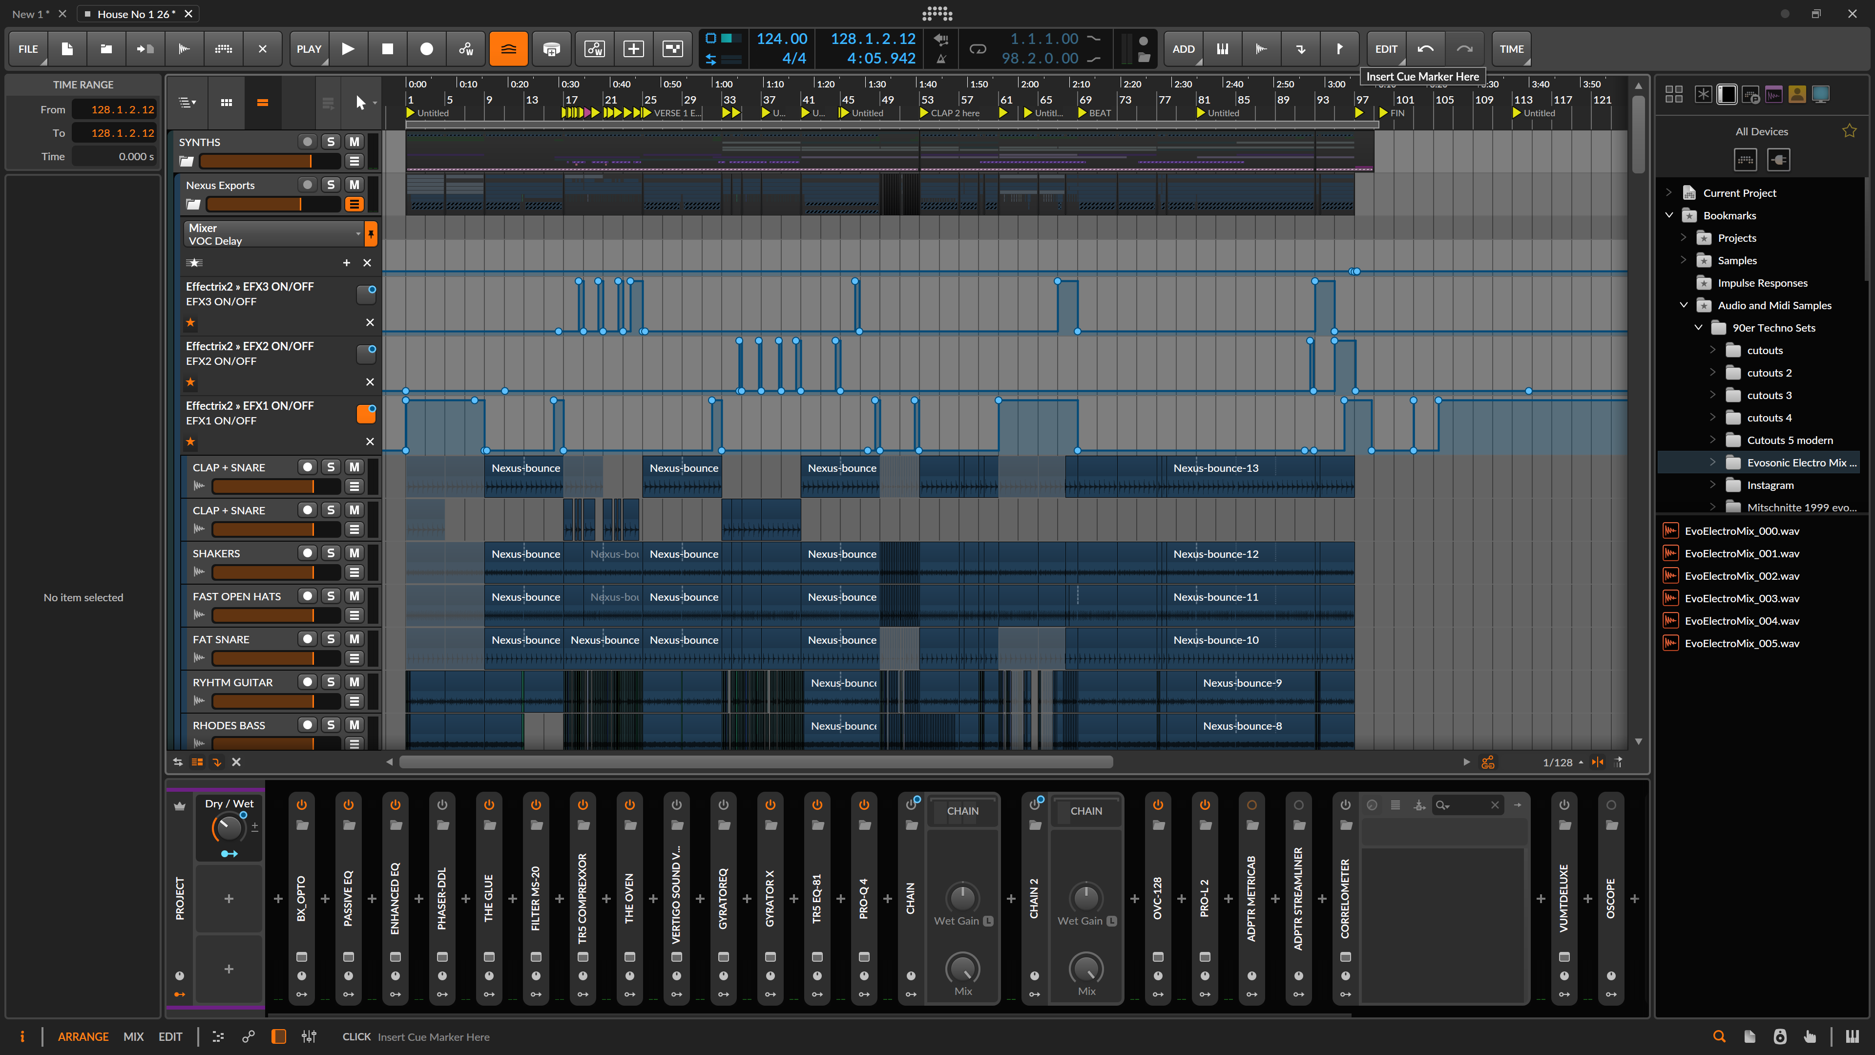Select the pointer tool in arranger

(360, 103)
